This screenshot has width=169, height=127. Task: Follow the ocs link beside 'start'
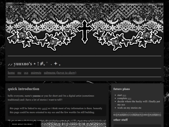click(124, 95)
